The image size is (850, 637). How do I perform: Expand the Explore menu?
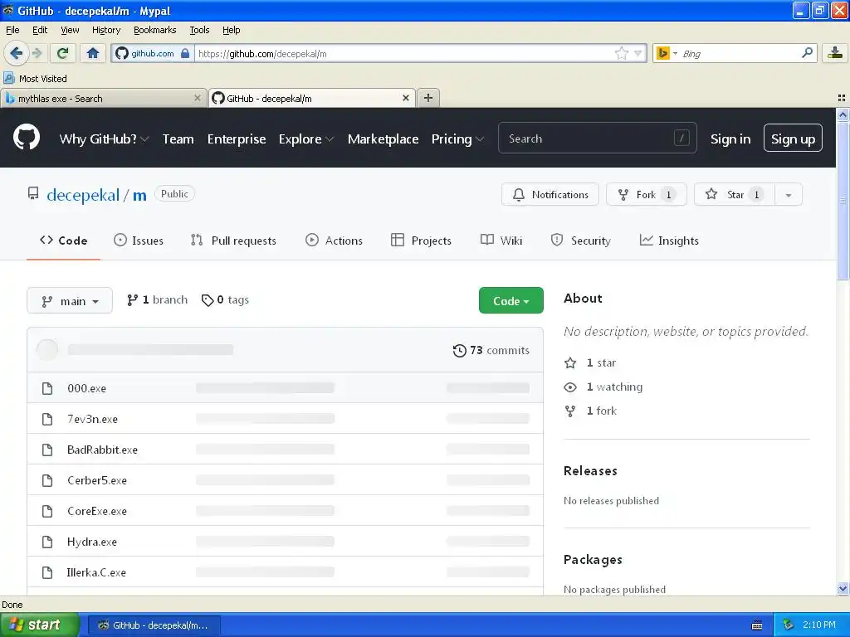click(x=305, y=139)
